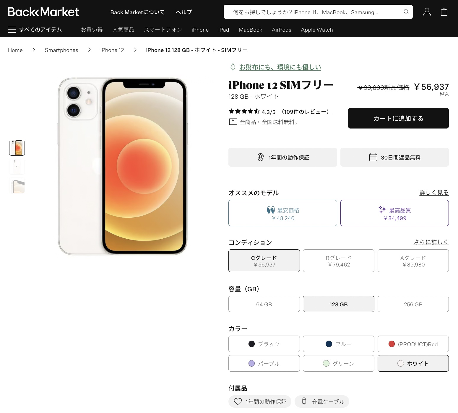Select the 256 GB capacity option
458x413 pixels.
413,304
